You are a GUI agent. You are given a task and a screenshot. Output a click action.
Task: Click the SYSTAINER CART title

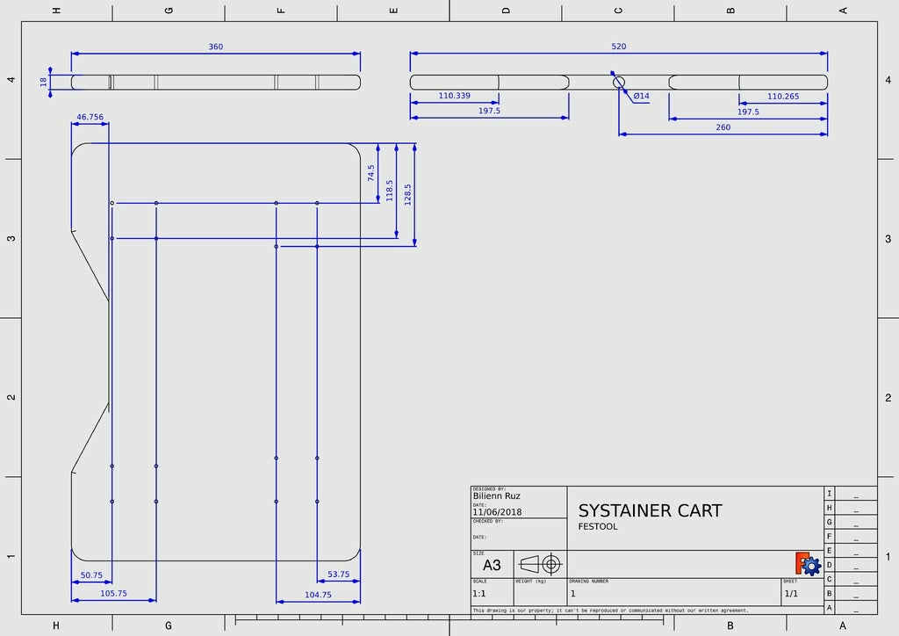click(650, 510)
